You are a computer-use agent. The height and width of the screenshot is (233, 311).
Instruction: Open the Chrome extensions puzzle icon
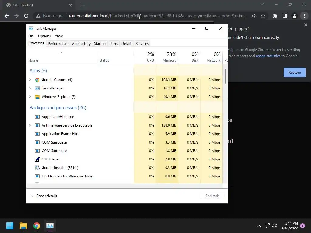[275, 16]
